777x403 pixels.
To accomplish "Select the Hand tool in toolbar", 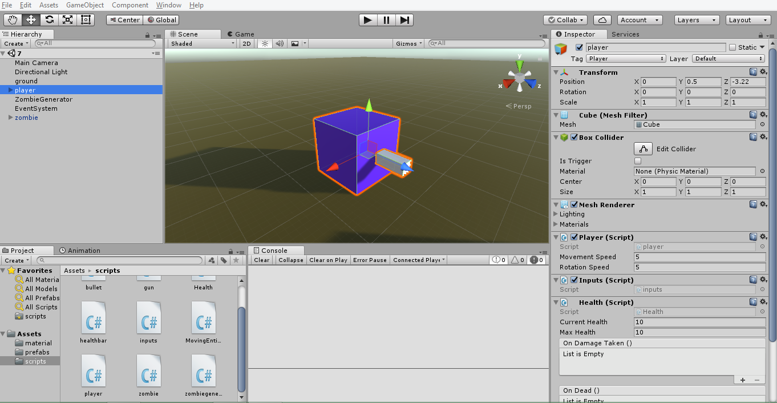I will pos(13,20).
